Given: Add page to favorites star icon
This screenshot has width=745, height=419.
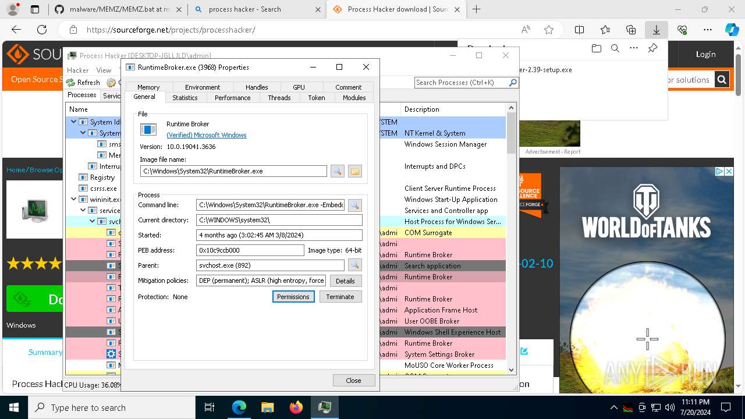Looking at the screenshot, I should 548,30.
